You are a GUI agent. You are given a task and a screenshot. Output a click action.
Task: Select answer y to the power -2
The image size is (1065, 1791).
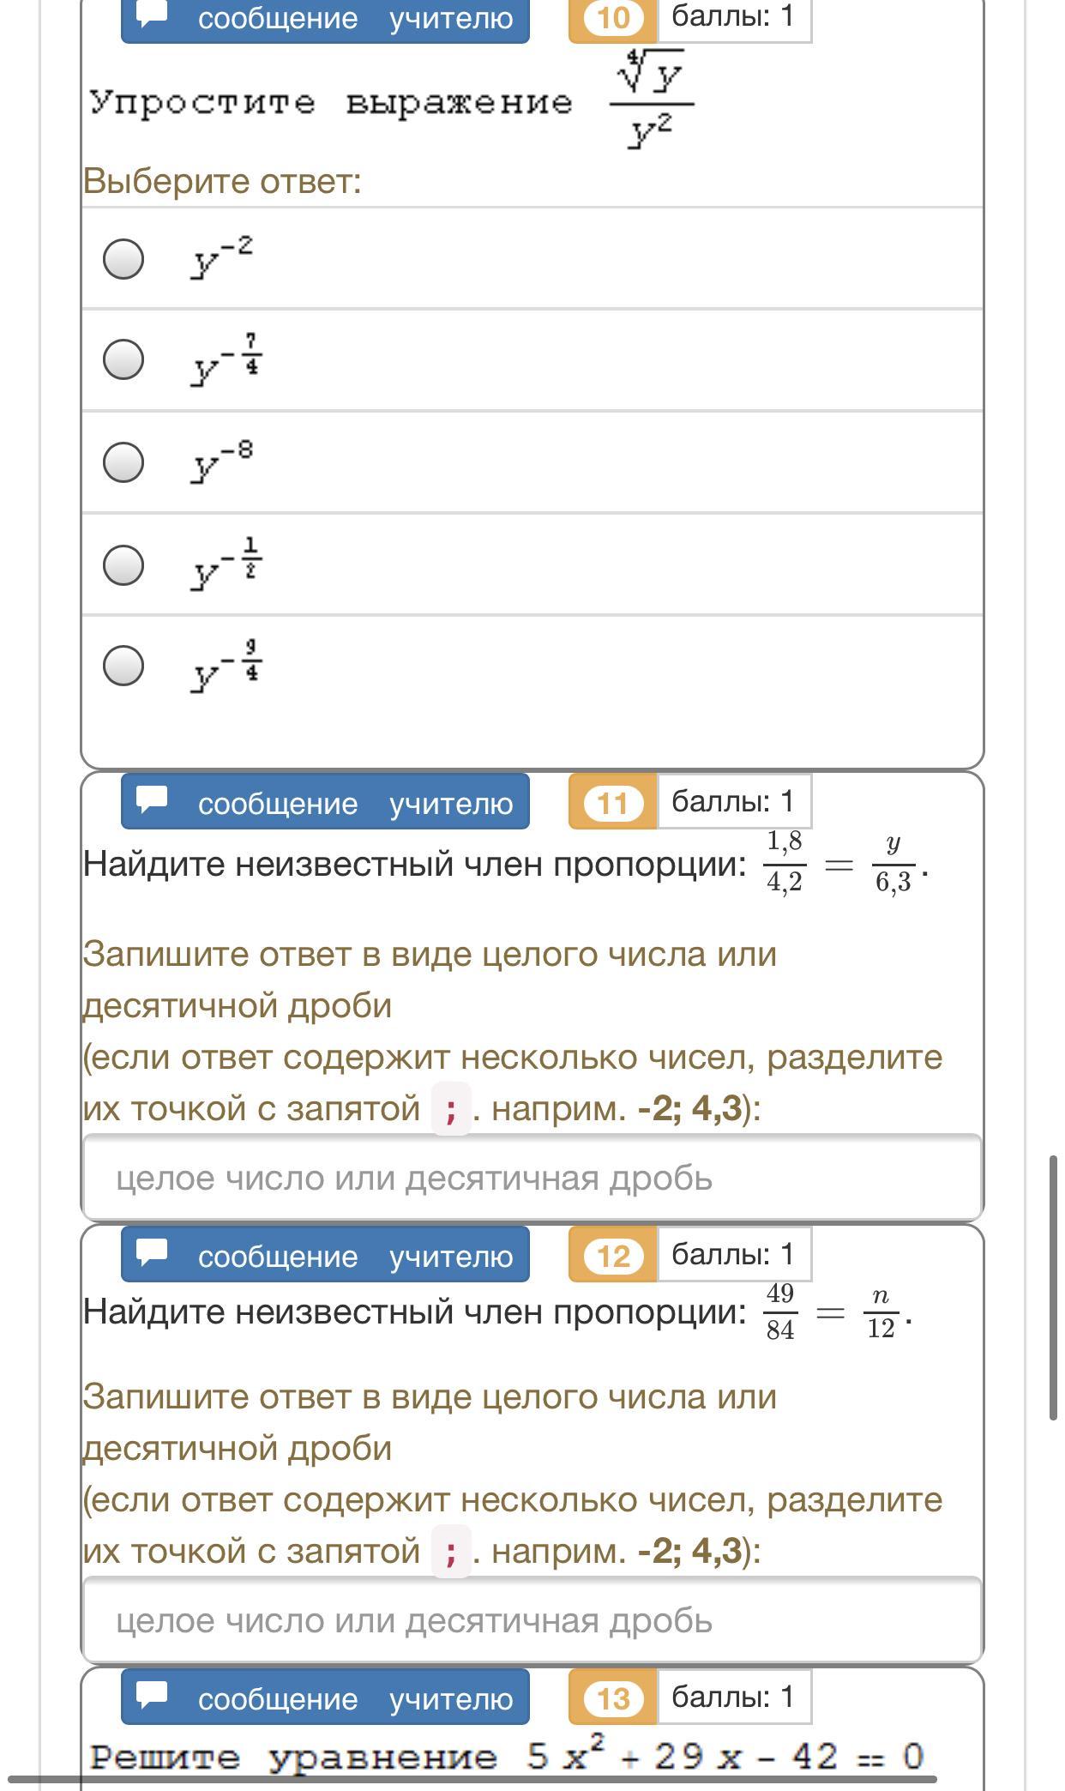tap(123, 258)
